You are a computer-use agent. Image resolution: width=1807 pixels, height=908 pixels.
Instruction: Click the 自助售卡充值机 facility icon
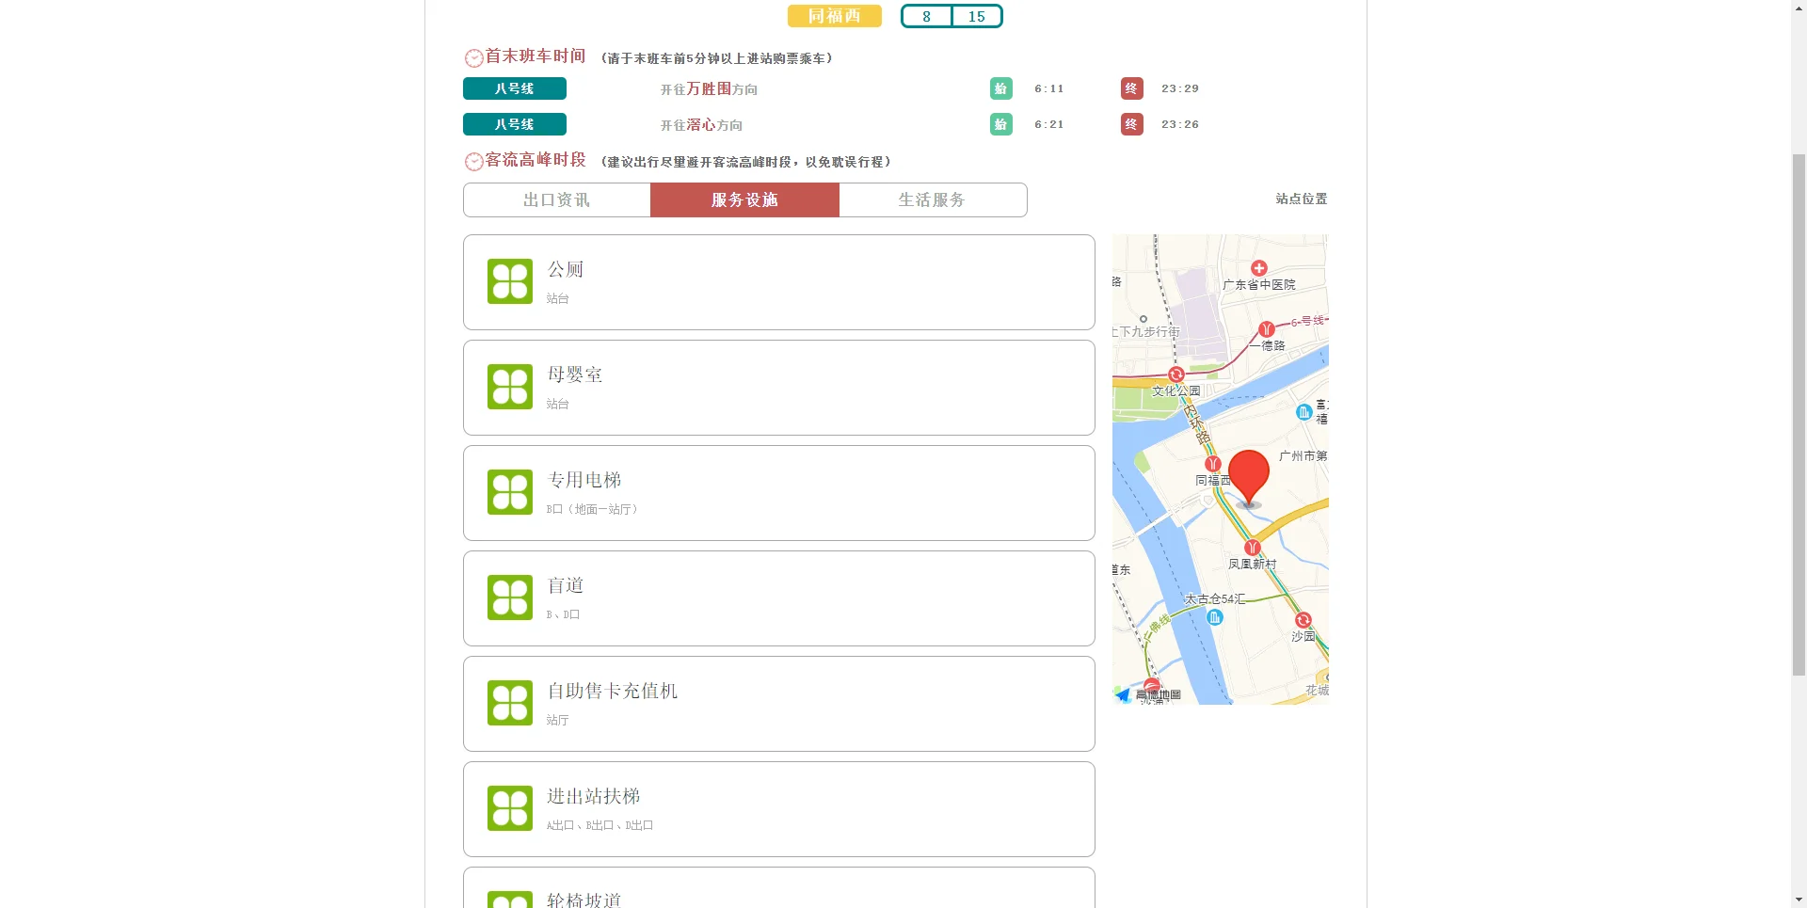click(509, 703)
